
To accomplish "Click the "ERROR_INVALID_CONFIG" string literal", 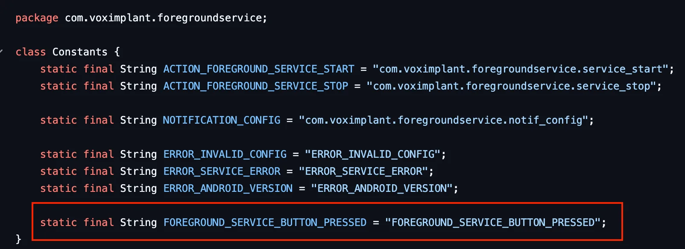I will [x=373, y=154].
